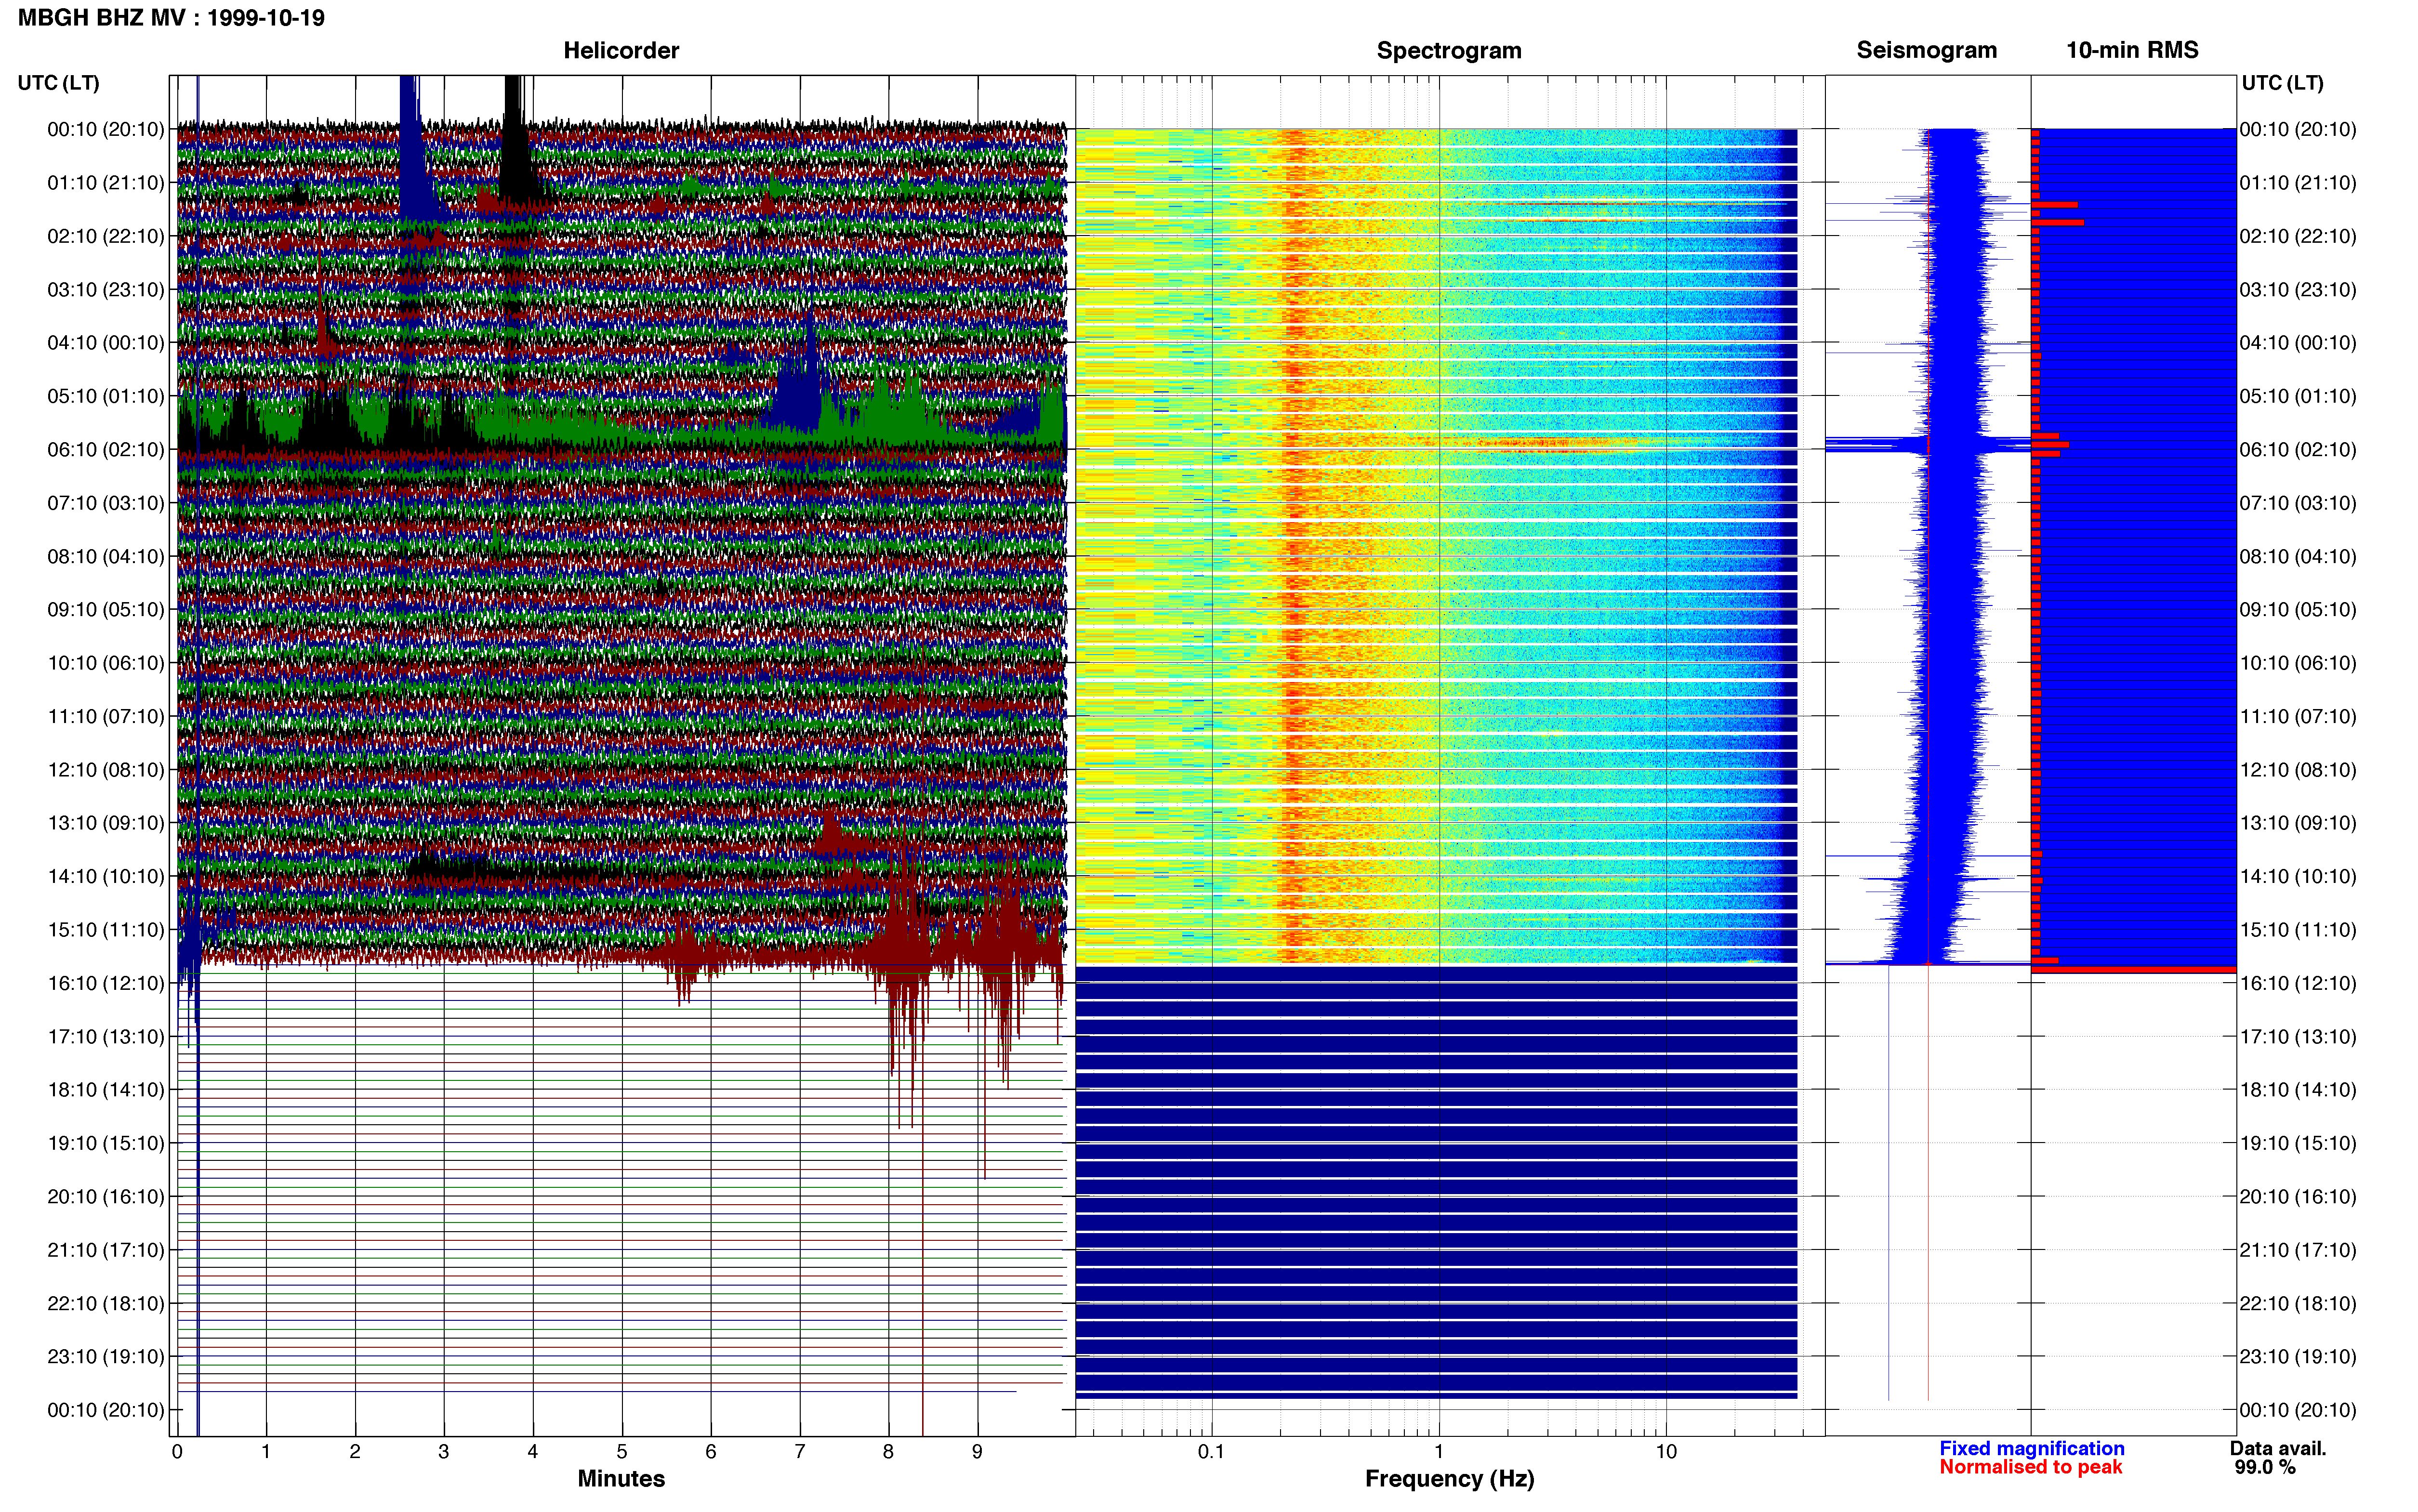The image size is (2418, 1512).
Task: Click Helicorder axis label '04:10 (00:10)'
Action: [106, 343]
